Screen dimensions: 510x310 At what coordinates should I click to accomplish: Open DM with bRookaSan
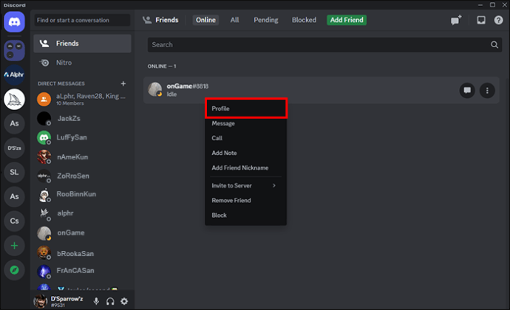tap(82, 253)
